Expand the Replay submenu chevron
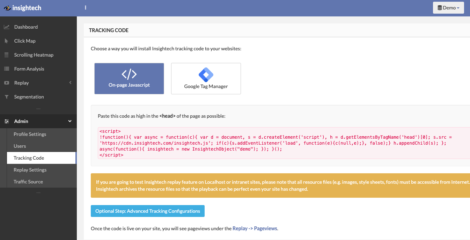 (x=70, y=83)
